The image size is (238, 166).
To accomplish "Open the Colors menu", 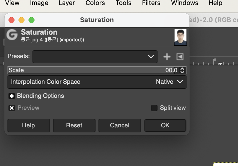I will [x=95, y=3].
